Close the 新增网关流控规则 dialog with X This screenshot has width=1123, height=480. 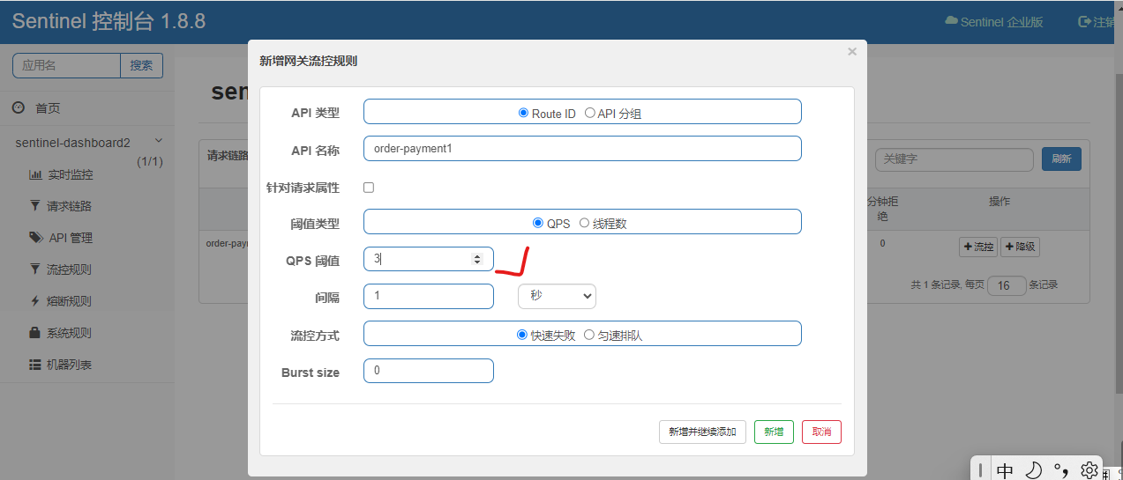coord(852,52)
